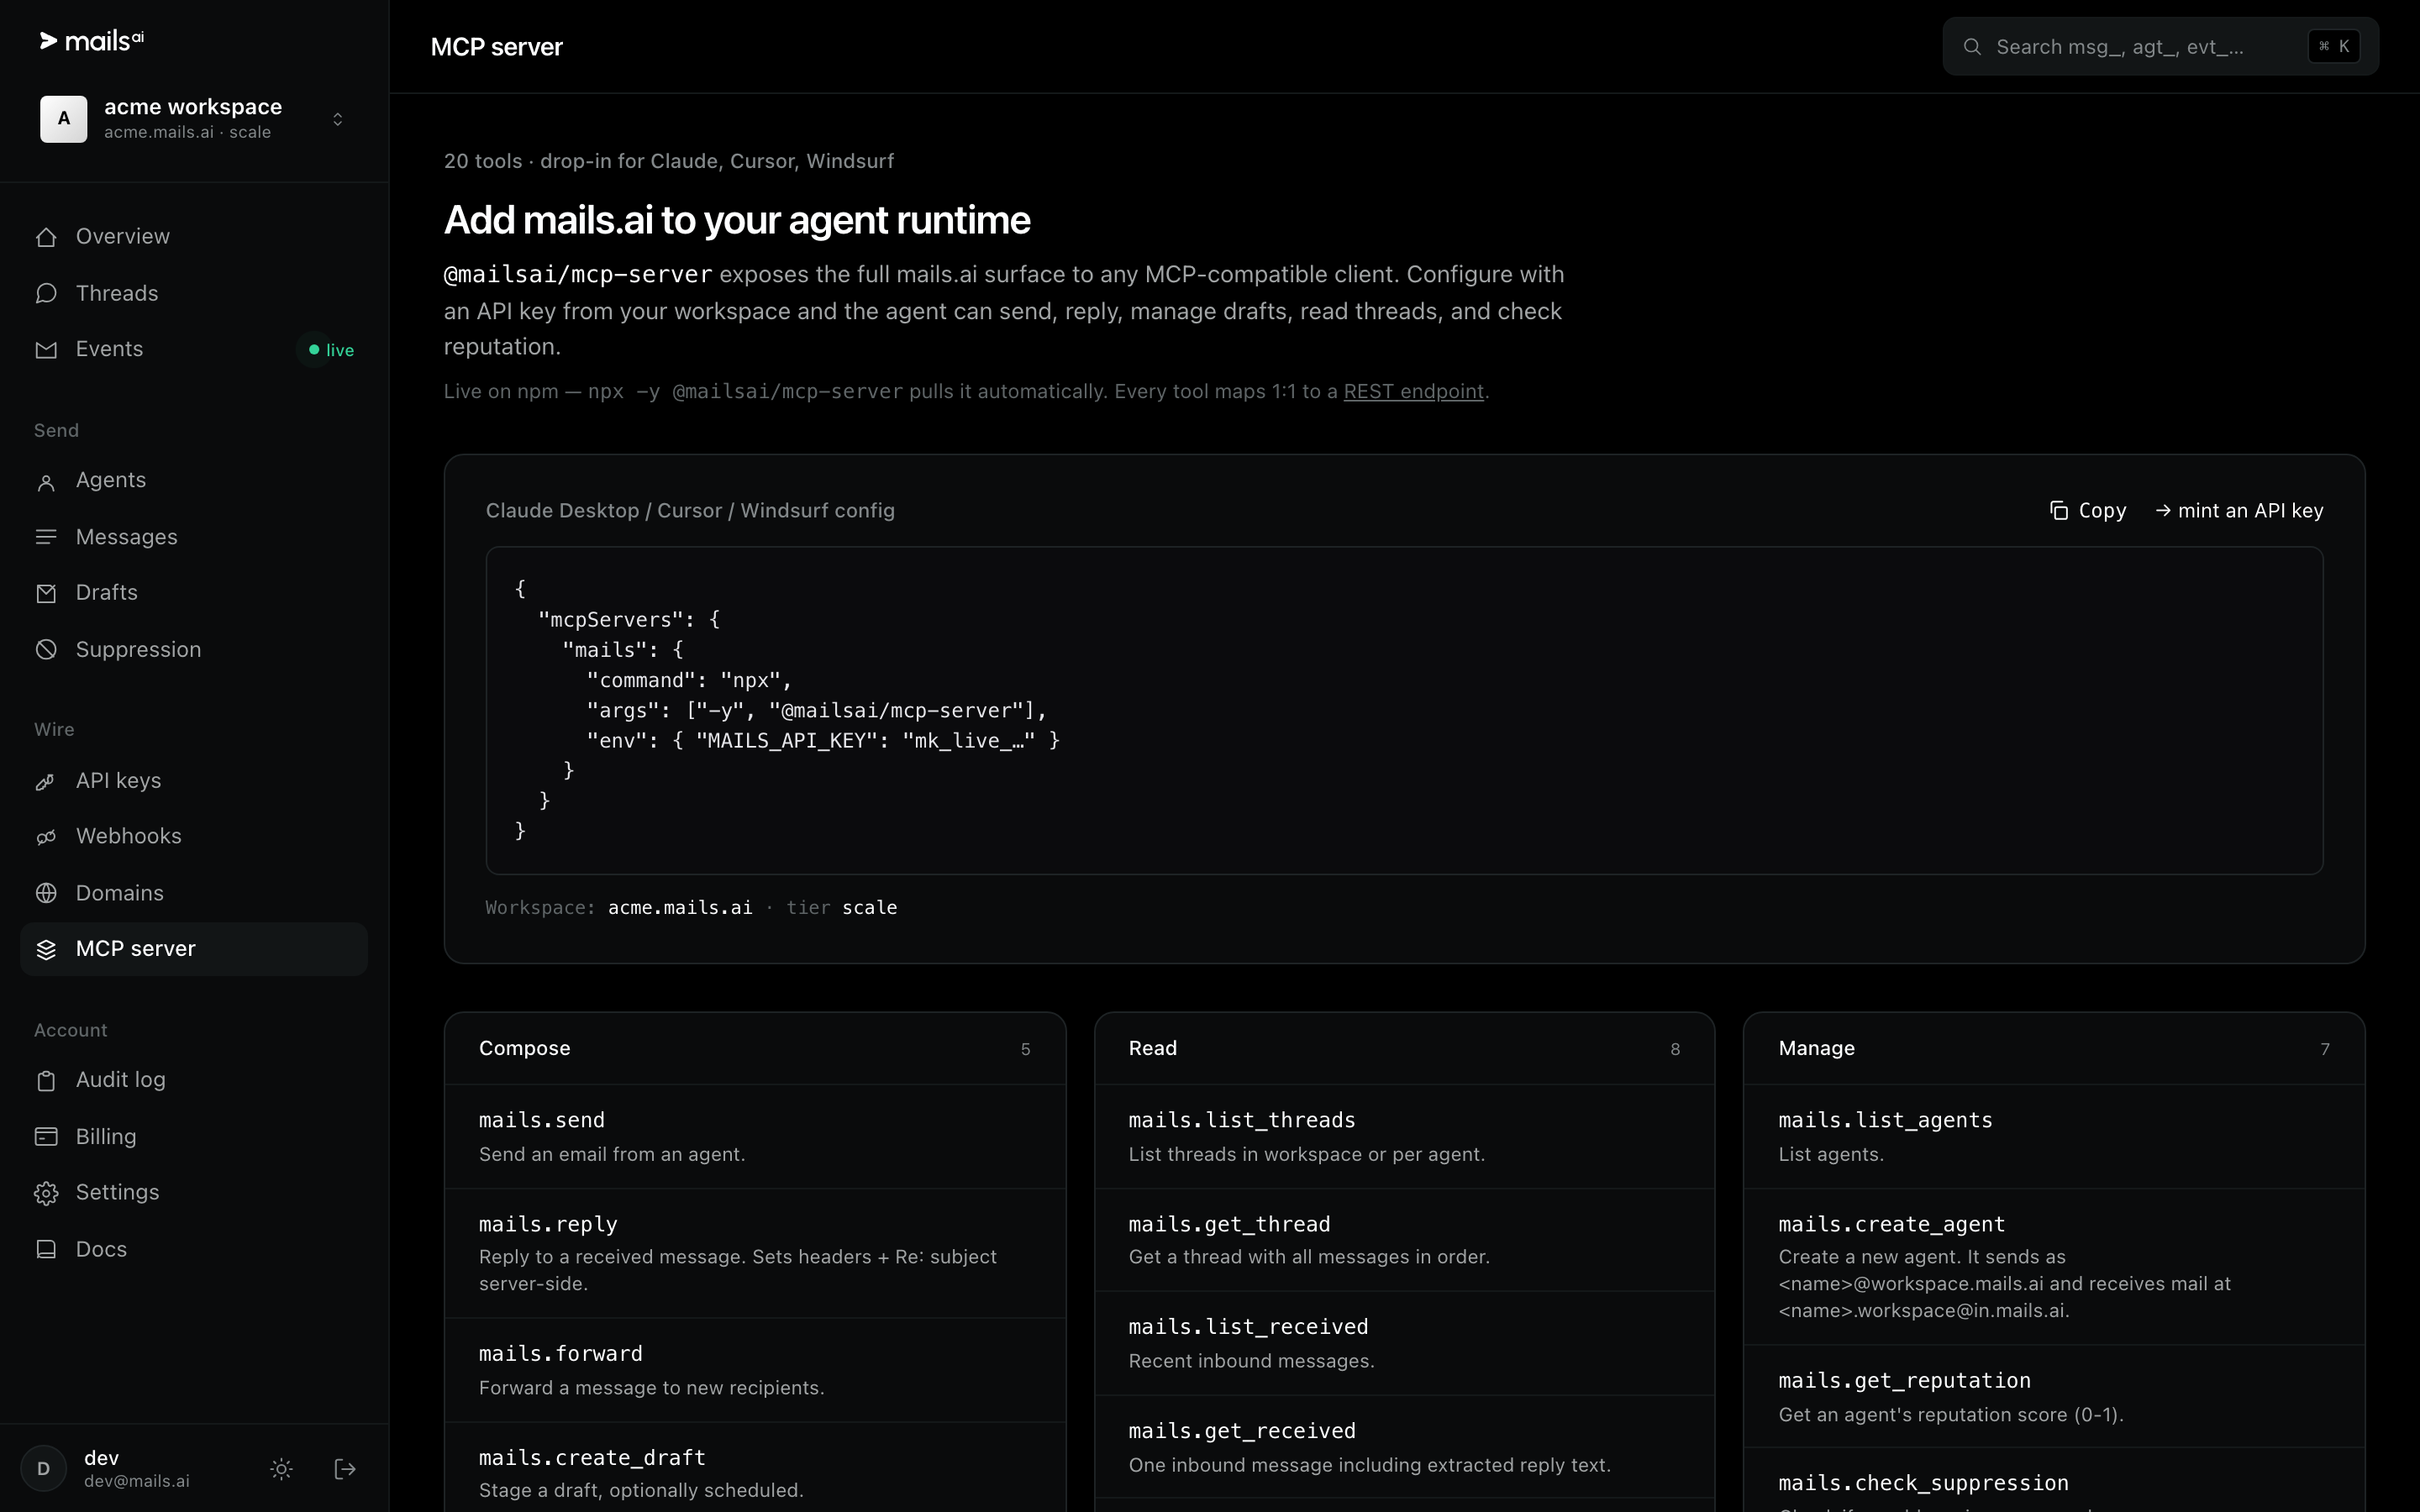2420x1512 pixels.
Task: Click the API keys key icon
Action: tap(46, 781)
